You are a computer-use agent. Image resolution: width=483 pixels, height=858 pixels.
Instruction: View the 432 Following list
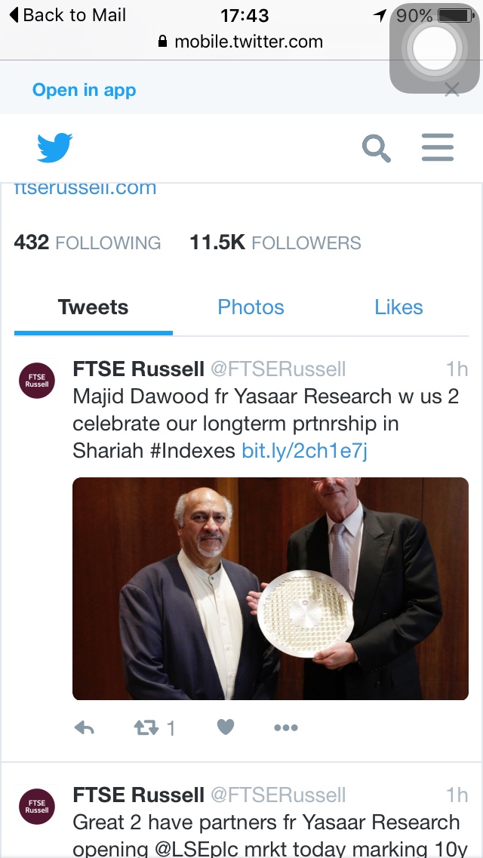pos(88,242)
